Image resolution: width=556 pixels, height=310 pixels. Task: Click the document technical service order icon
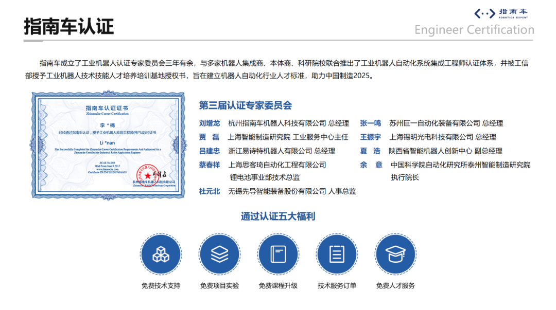coord(337,254)
